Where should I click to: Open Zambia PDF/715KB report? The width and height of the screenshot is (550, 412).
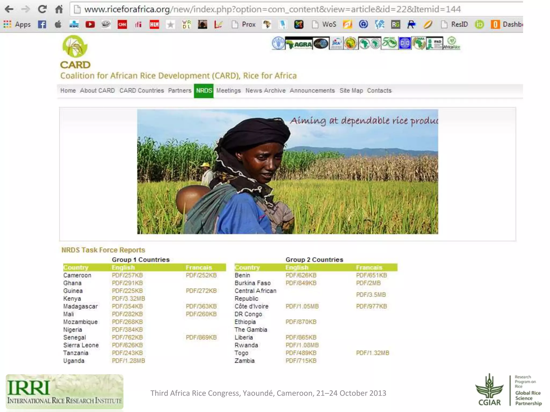pos(301,361)
